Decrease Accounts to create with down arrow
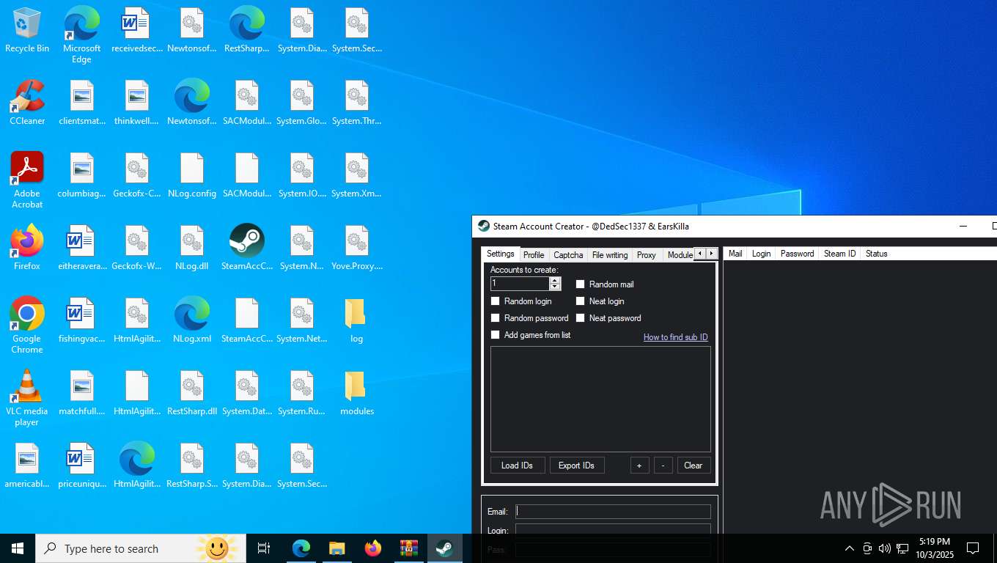Viewport: 997px width, 563px height. pos(555,287)
